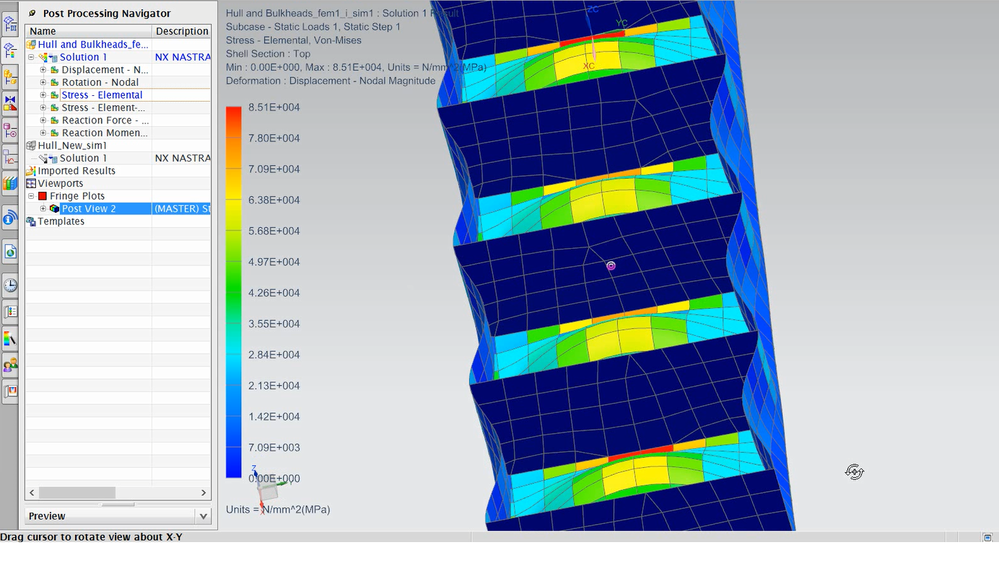Select the Fringe Plots item

coord(77,196)
